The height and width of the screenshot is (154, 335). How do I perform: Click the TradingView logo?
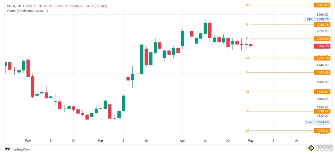coord(17,149)
